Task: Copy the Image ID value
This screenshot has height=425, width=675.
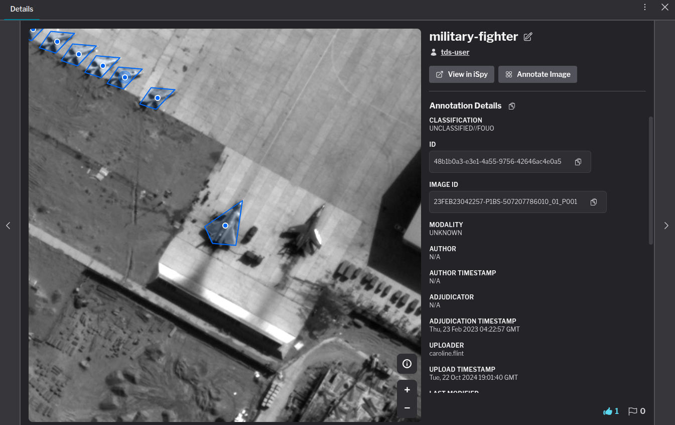Action: point(594,202)
